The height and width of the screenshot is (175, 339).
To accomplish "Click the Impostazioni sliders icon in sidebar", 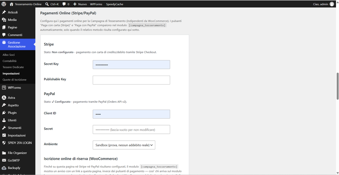I will [x=4, y=135].
